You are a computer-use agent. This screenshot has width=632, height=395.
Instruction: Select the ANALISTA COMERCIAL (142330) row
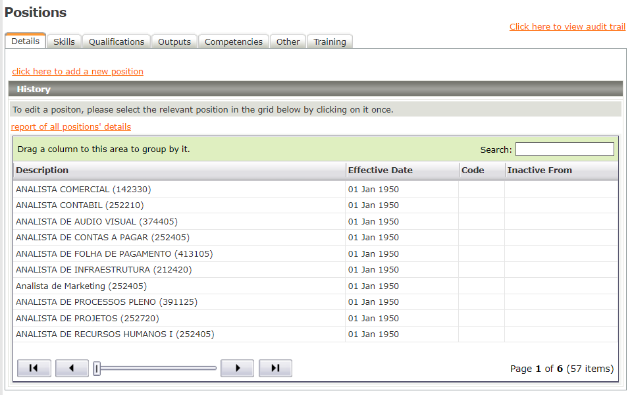(x=83, y=189)
